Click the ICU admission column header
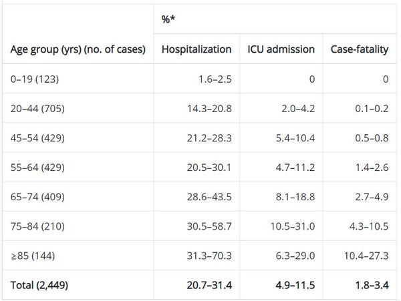Image resolution: width=401 pixels, height=301 pixels. [279, 49]
